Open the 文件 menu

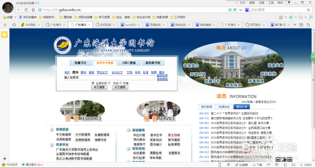coord(243,3)
